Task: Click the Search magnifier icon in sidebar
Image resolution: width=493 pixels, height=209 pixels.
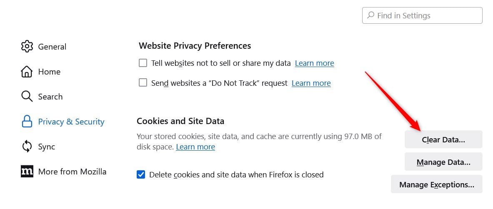Action: pos(27,97)
